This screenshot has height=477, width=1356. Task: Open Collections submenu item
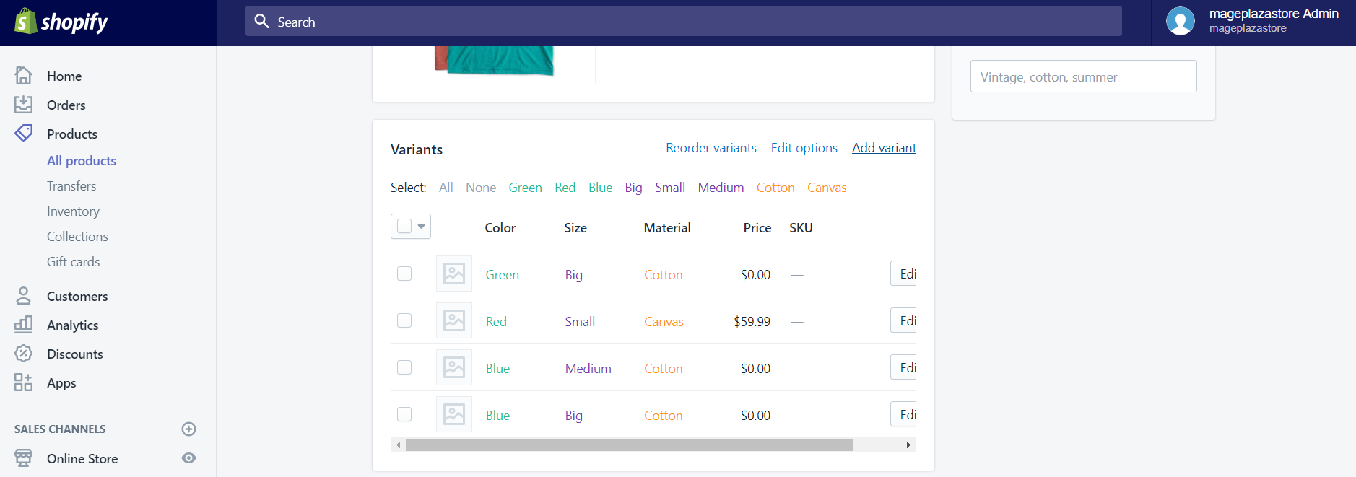click(77, 236)
